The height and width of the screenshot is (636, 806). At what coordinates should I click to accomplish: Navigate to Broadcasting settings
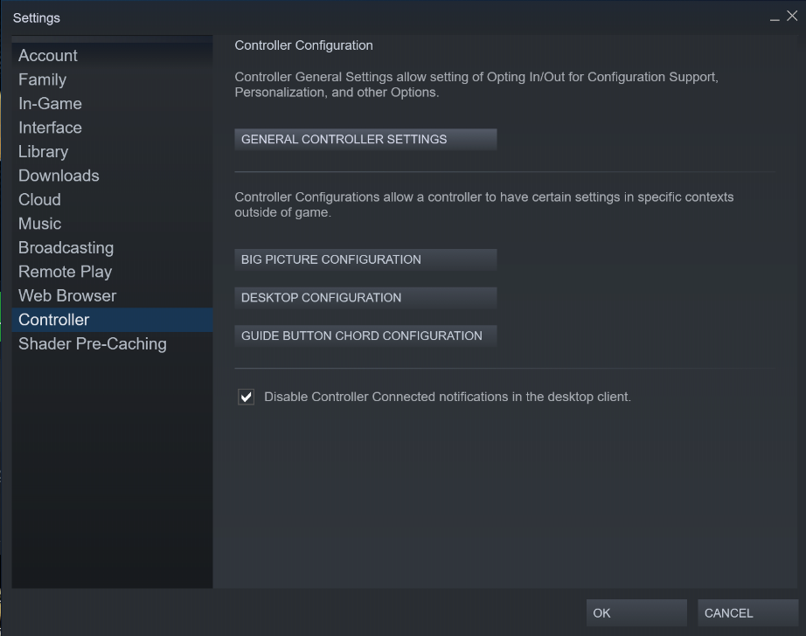click(66, 247)
